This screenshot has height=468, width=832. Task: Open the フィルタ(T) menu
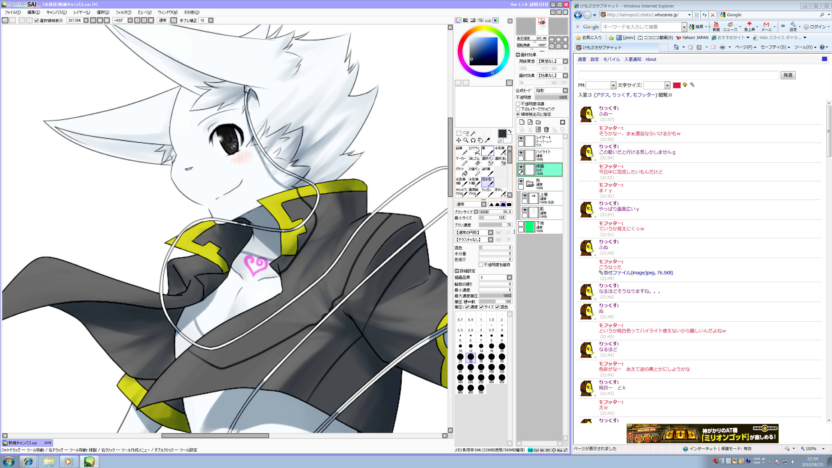(x=123, y=12)
